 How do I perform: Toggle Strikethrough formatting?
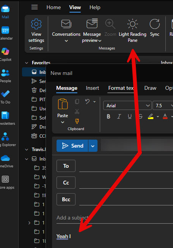point(140,116)
